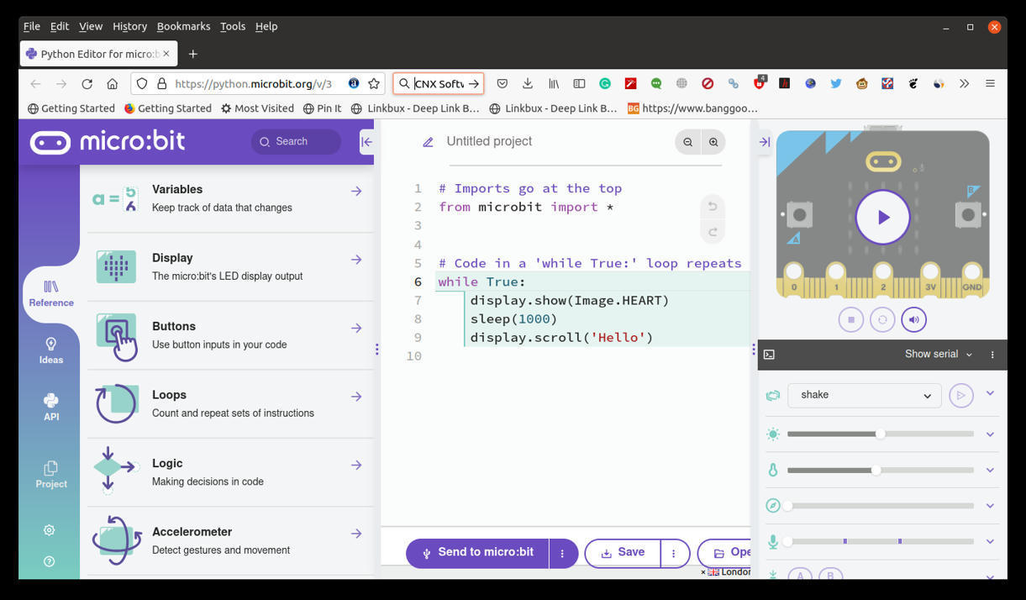The width and height of the screenshot is (1026, 600).
Task: Open the shake gesture dropdown
Action: click(x=864, y=395)
